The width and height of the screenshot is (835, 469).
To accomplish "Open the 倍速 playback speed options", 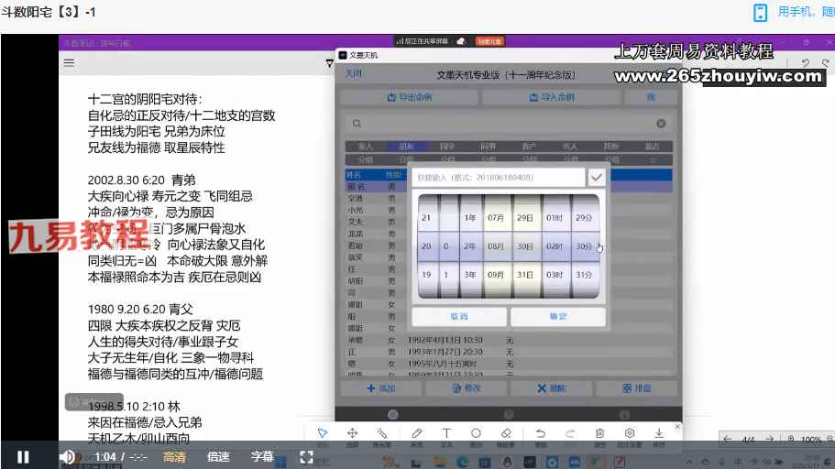I will 218,456.
